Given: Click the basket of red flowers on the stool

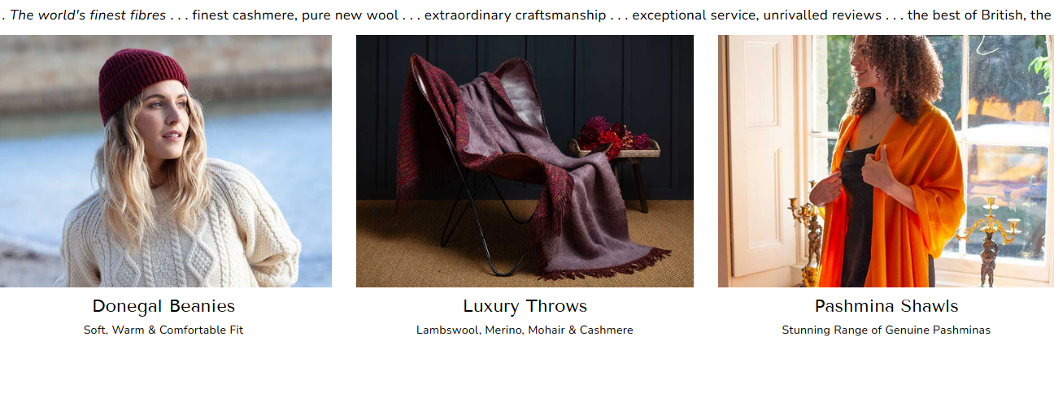Looking at the screenshot, I should (x=615, y=137).
